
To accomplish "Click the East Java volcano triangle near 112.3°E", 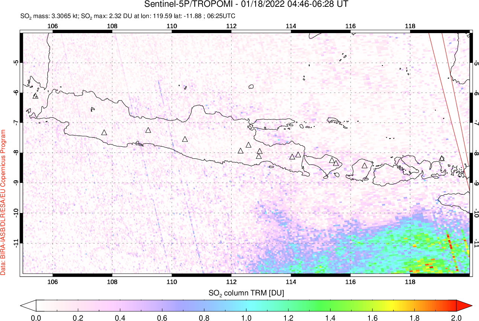I will (x=241, y=151).
